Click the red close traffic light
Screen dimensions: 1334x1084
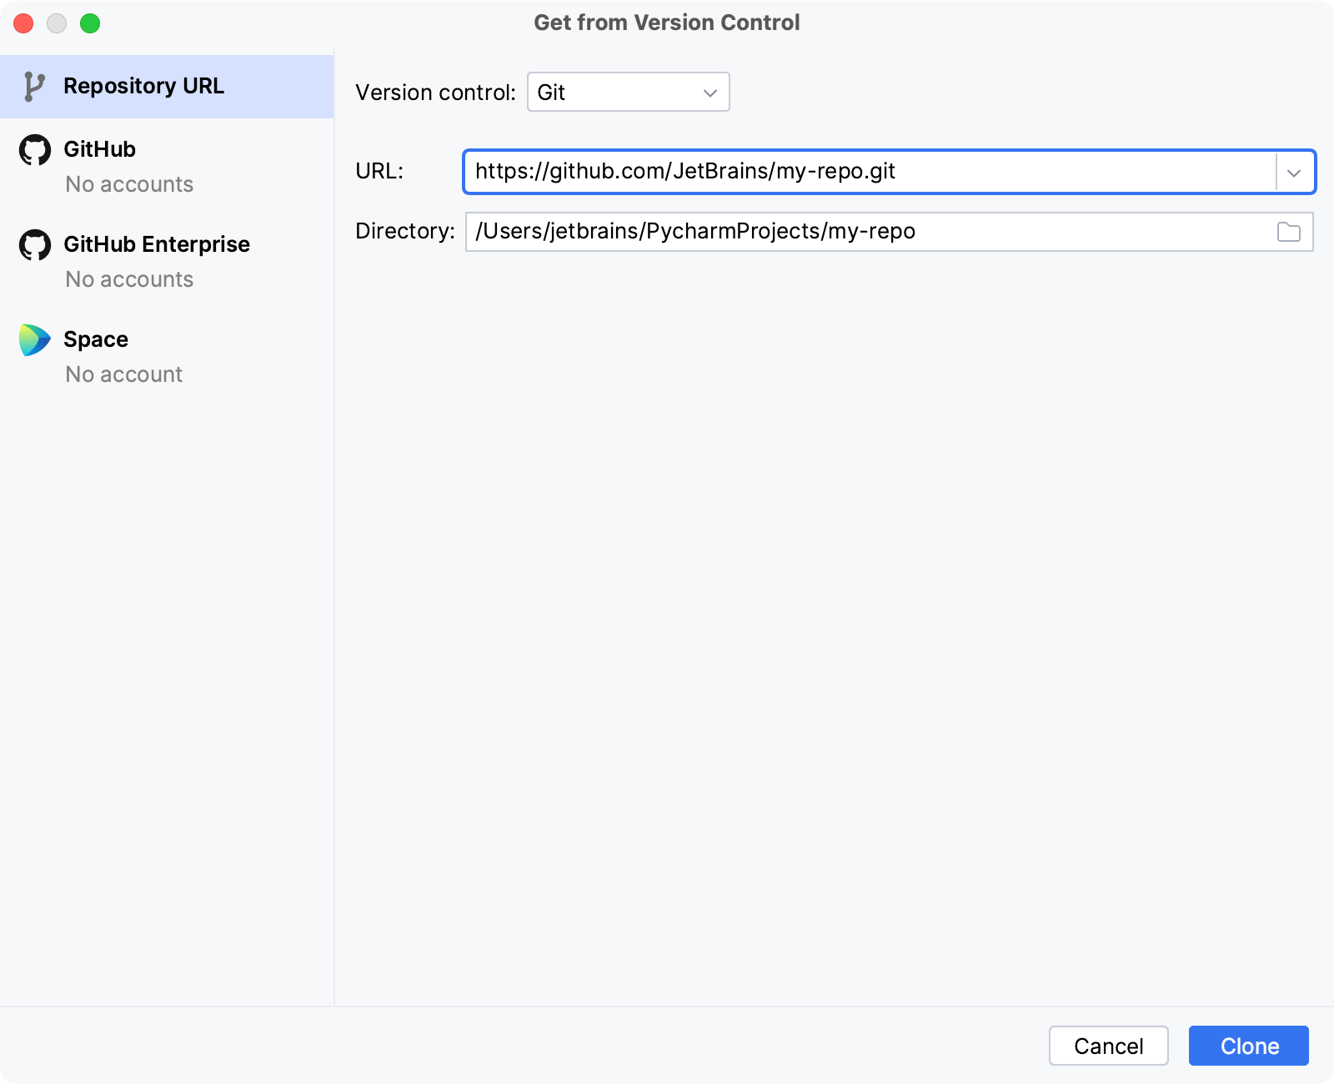pyautogui.click(x=23, y=23)
